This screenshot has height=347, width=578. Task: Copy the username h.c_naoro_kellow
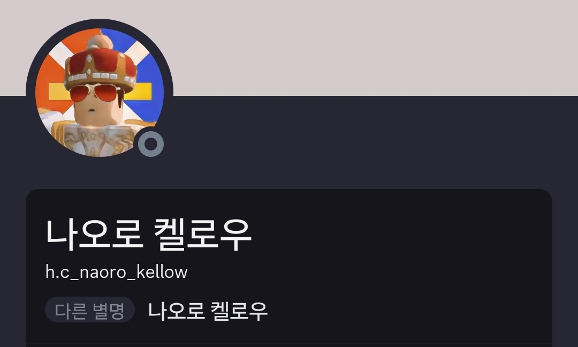(x=117, y=272)
